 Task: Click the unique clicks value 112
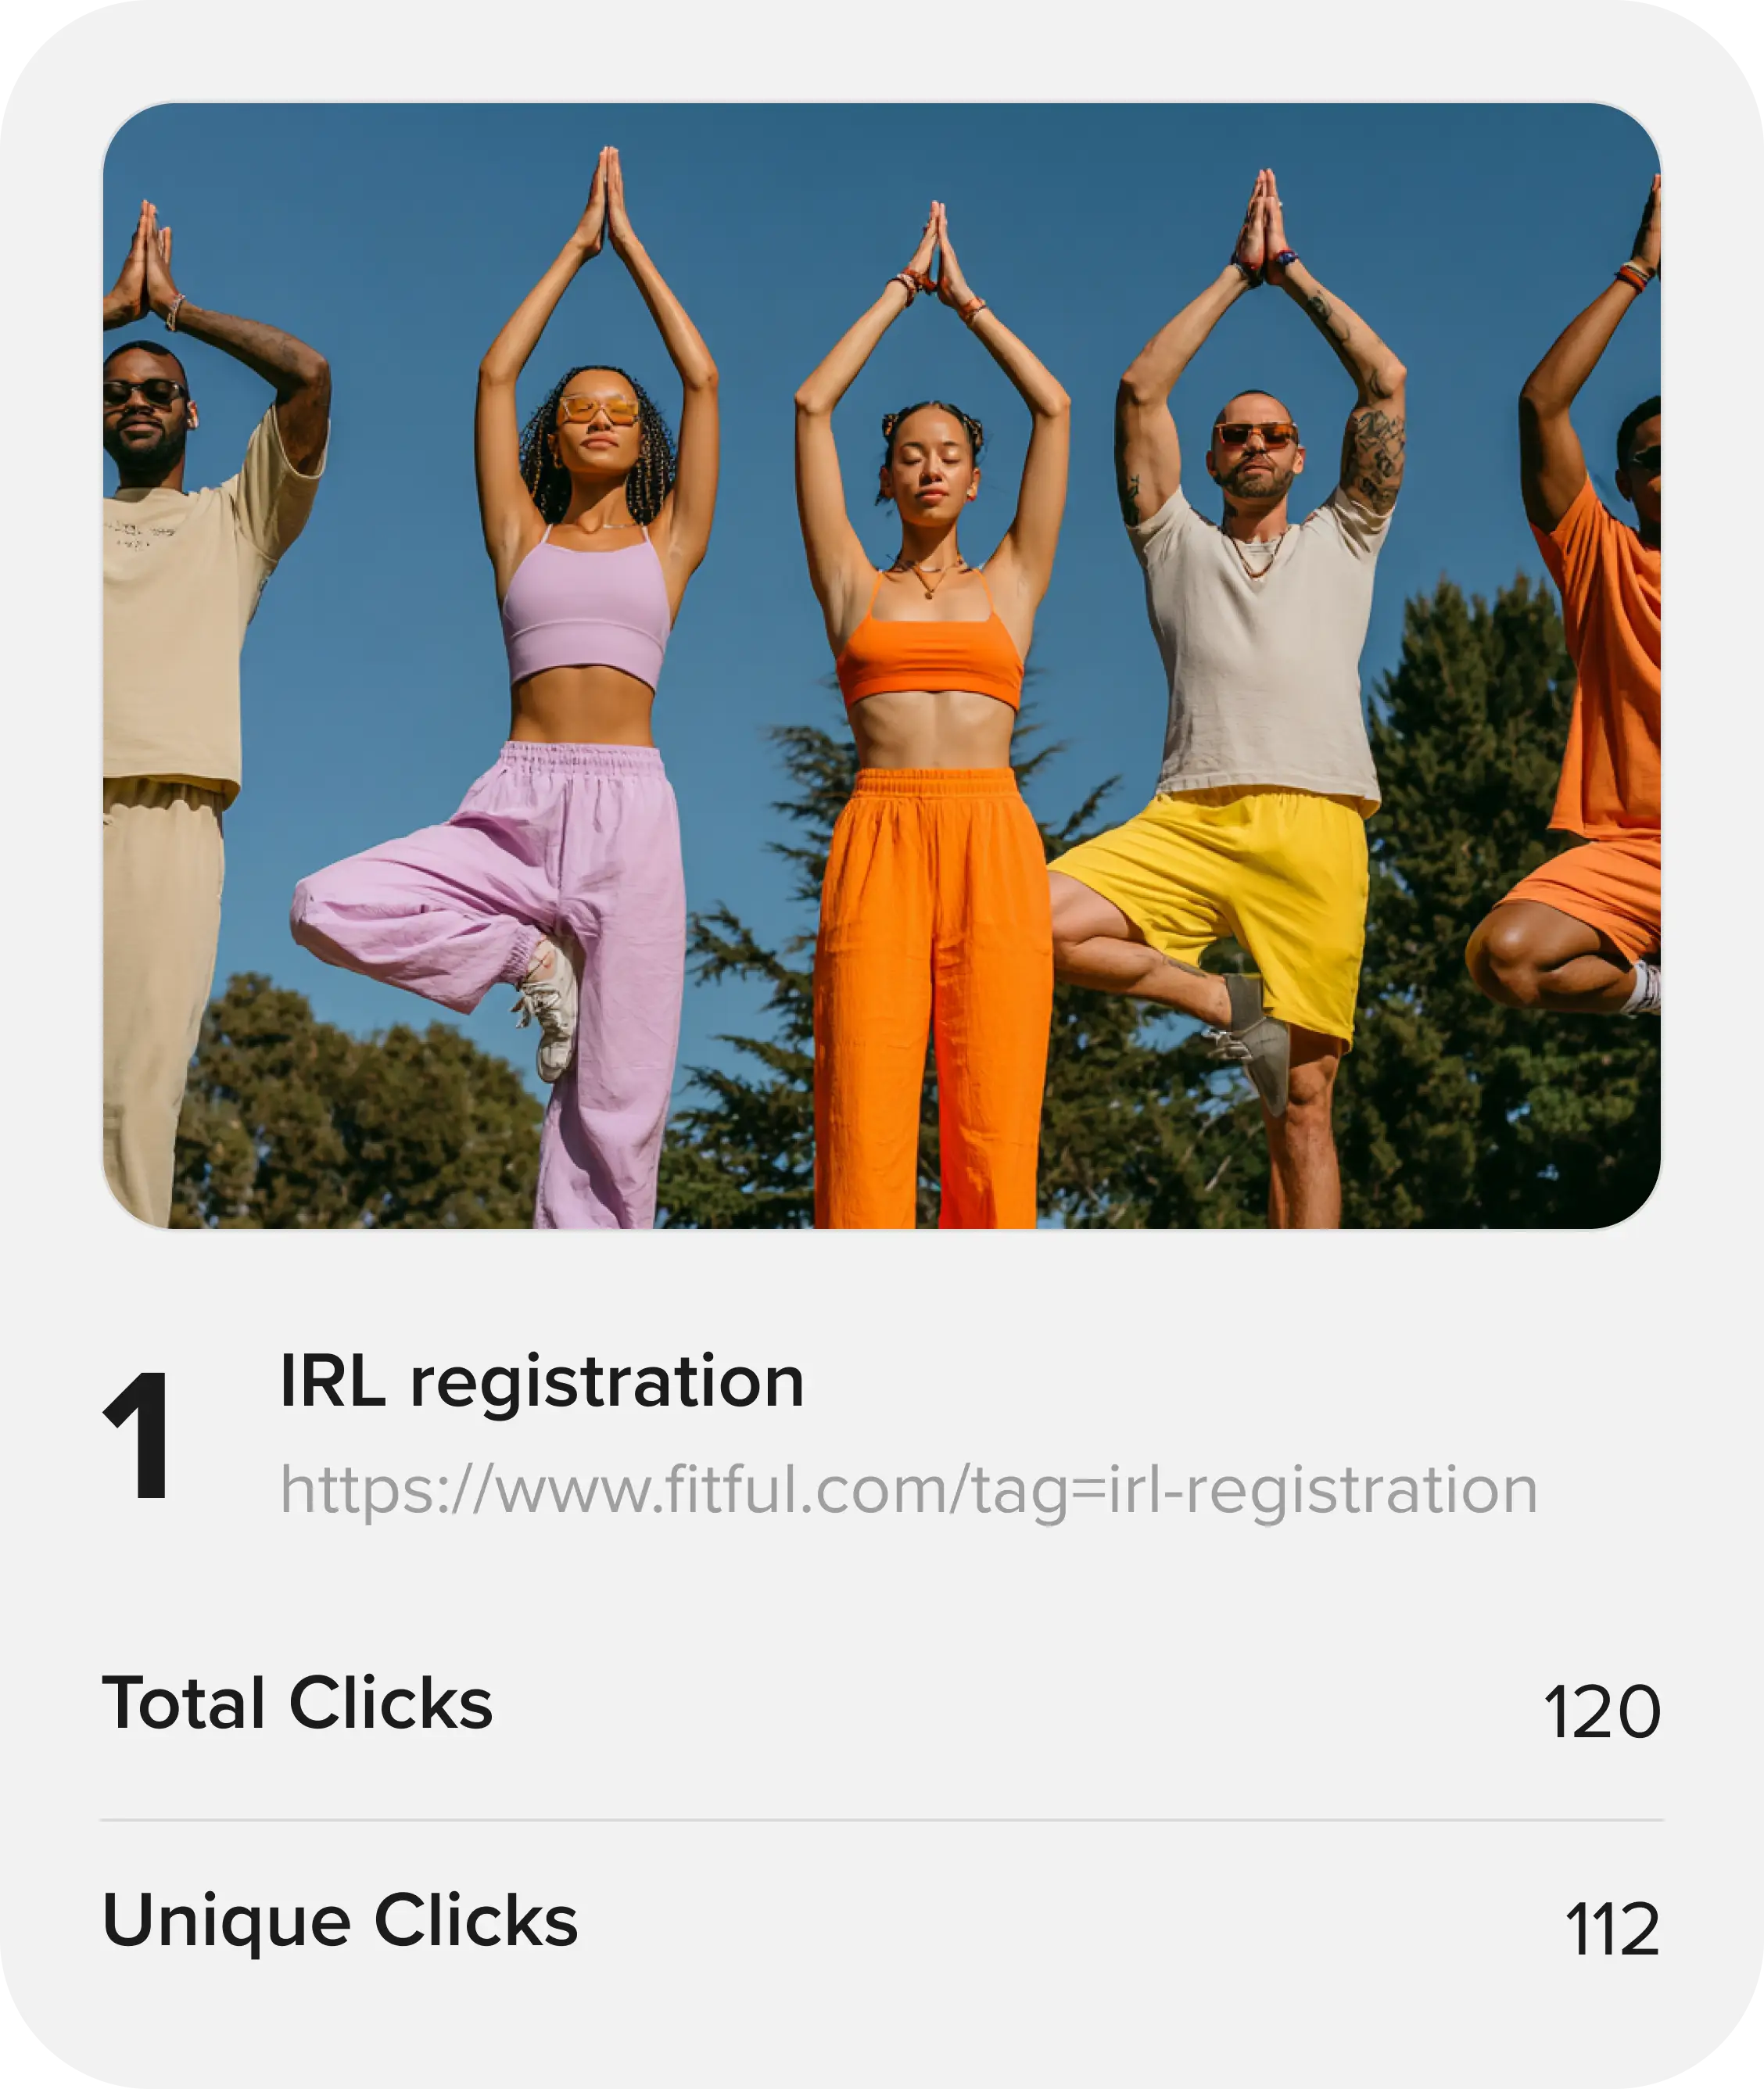(1612, 1929)
